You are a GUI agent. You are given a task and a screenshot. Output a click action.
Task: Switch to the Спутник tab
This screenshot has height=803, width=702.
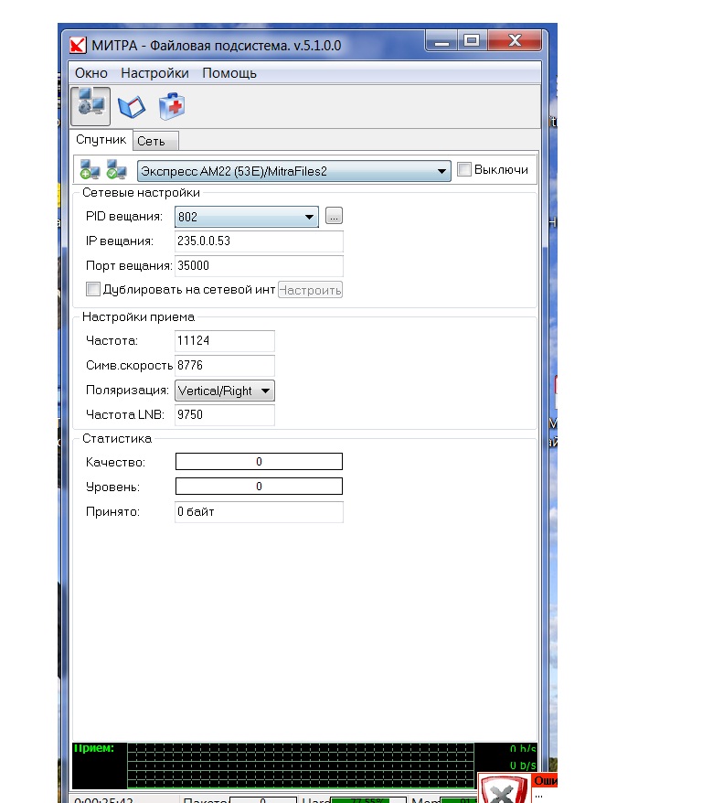coord(101,139)
